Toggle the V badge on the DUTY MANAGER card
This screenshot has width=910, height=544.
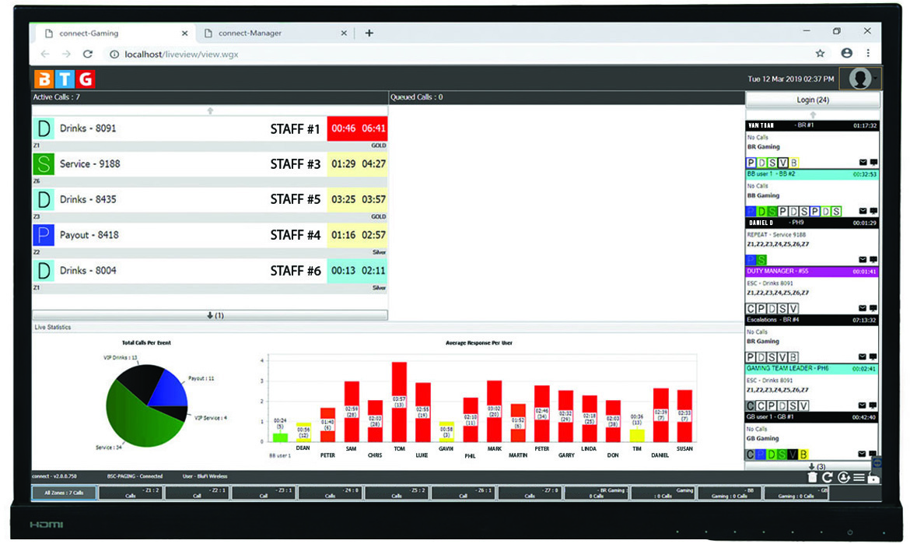pos(792,307)
